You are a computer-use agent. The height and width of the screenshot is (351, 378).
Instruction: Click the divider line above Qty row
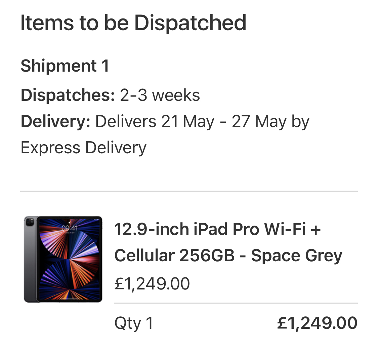point(236,303)
